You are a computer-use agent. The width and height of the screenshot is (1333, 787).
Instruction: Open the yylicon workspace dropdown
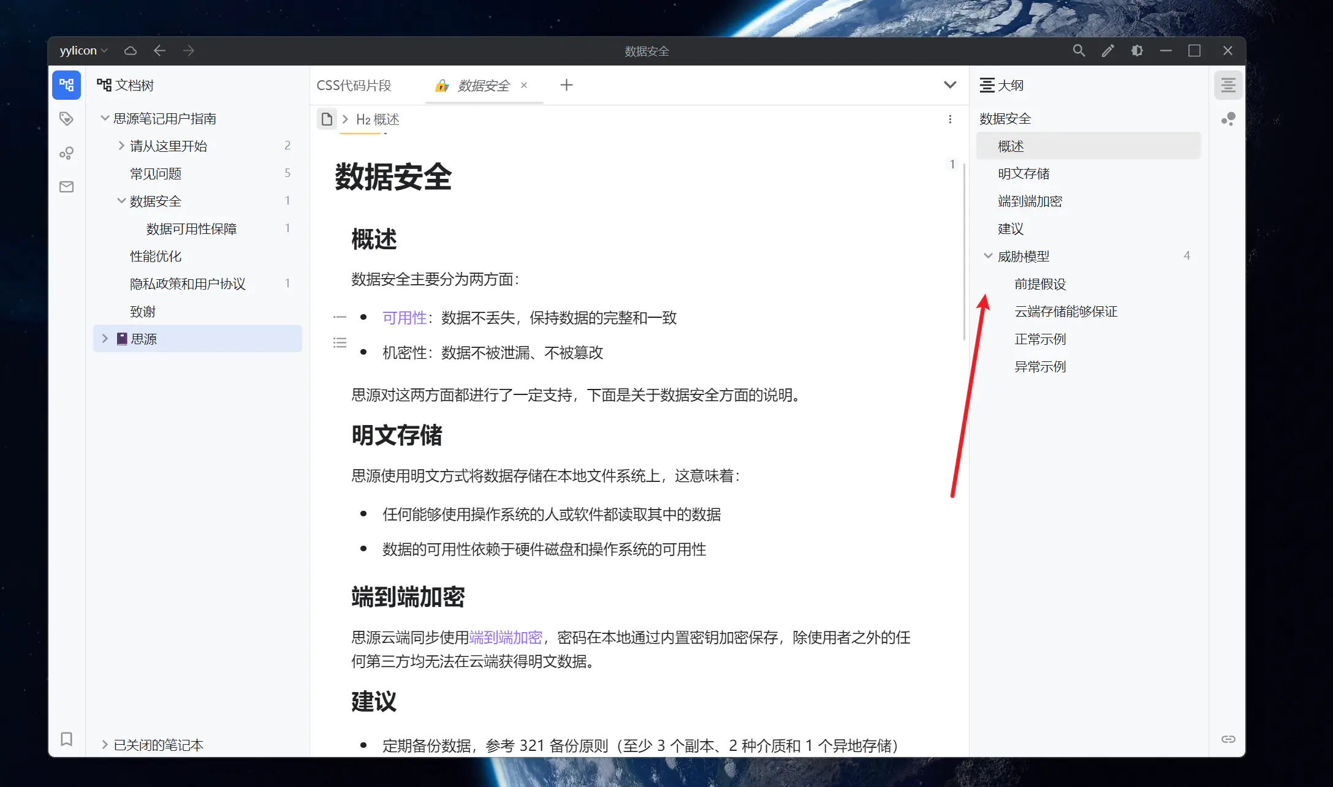click(83, 51)
